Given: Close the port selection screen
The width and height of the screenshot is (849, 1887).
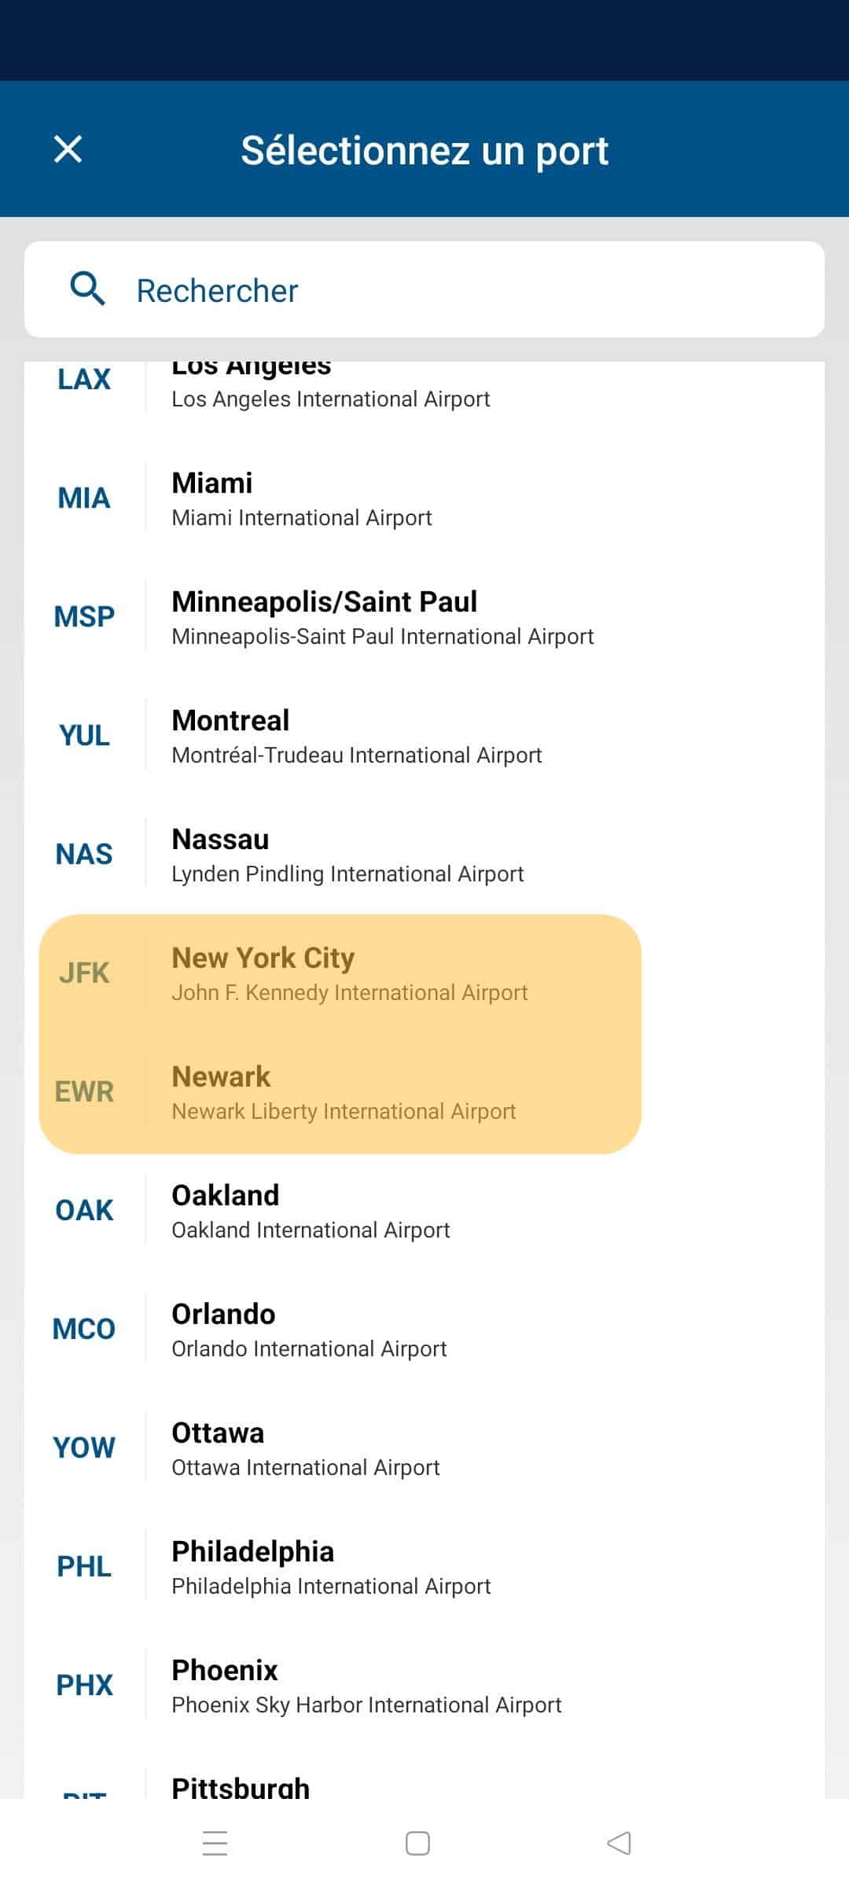Looking at the screenshot, I should click(x=68, y=149).
